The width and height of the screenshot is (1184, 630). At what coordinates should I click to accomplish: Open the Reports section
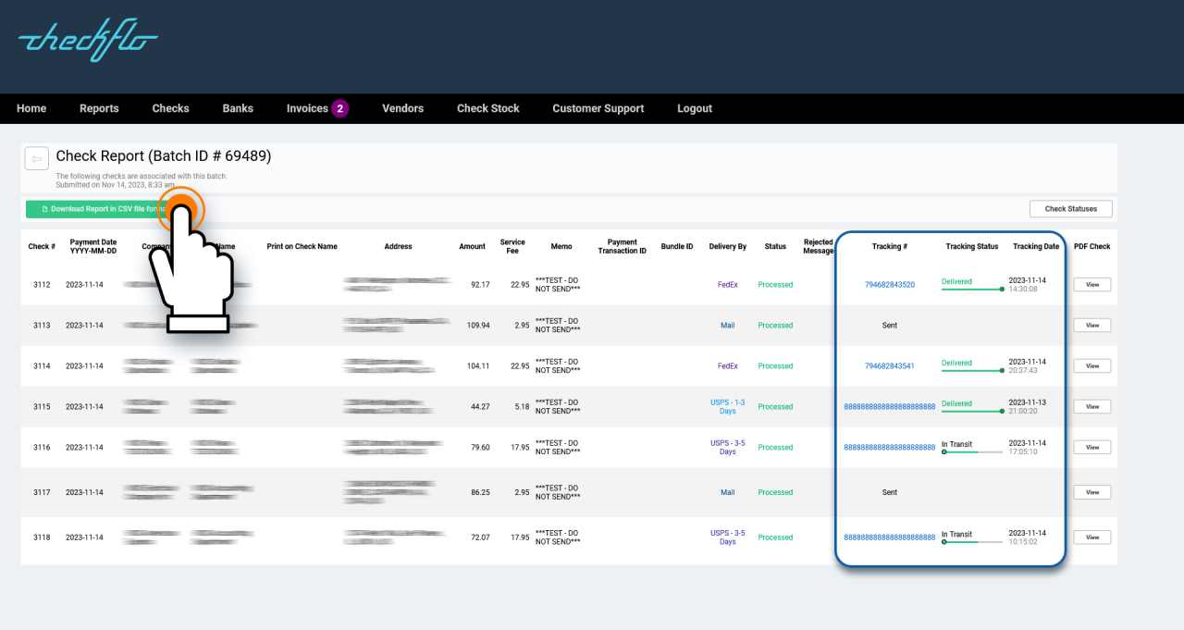(99, 108)
